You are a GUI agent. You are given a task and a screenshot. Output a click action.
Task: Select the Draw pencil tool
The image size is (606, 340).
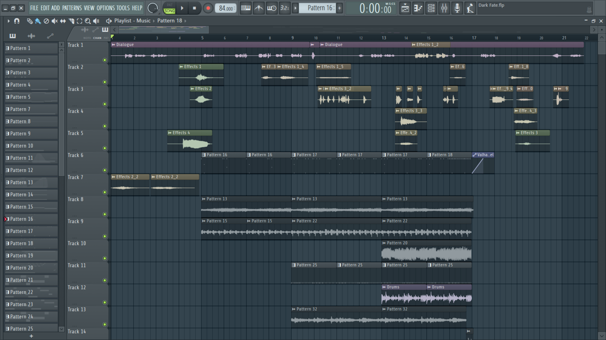(30, 21)
